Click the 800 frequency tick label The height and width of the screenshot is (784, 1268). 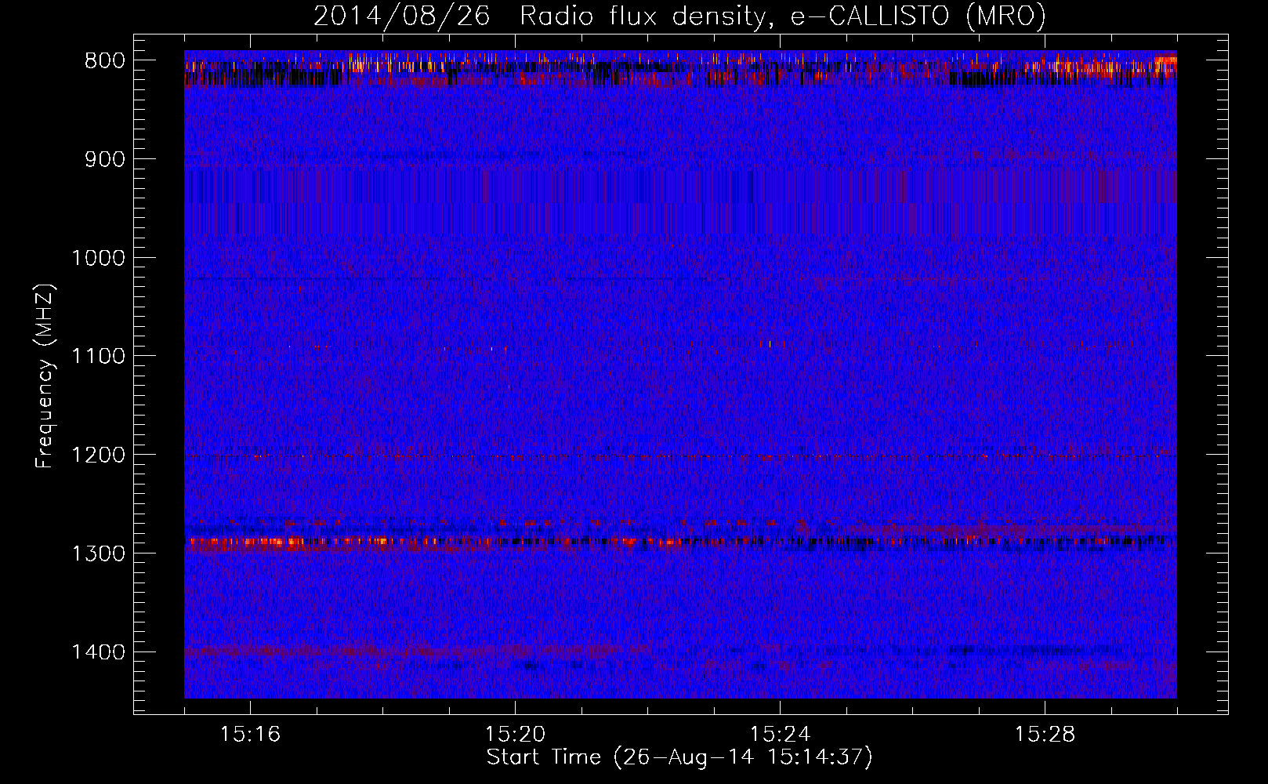coord(105,61)
